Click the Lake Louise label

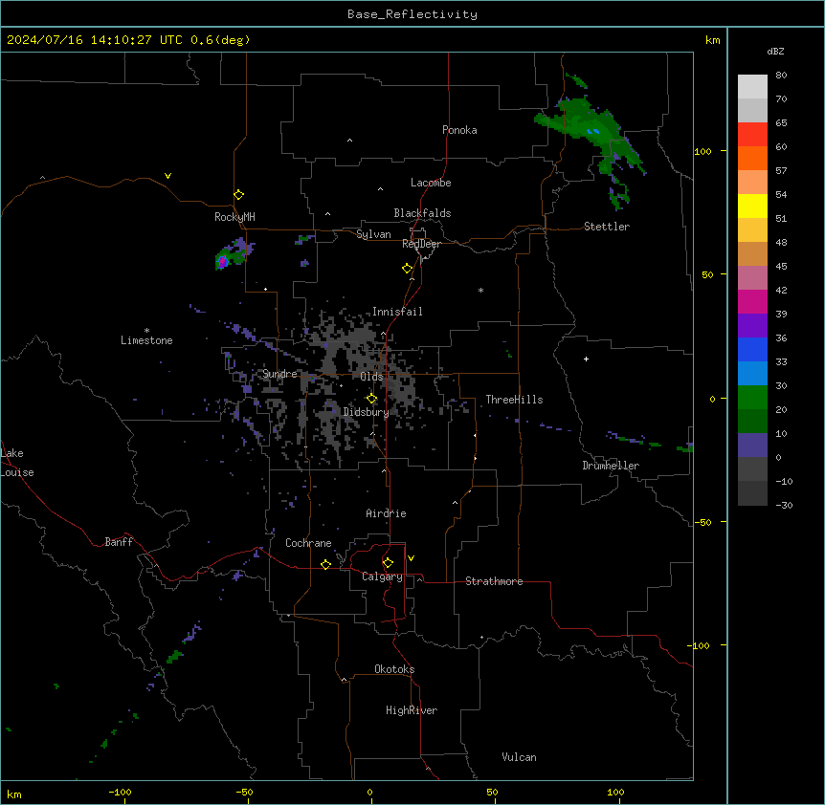17,463
